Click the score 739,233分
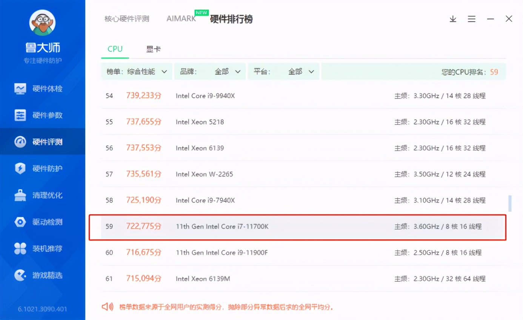Screen dimensions: 523x320 click(143, 96)
